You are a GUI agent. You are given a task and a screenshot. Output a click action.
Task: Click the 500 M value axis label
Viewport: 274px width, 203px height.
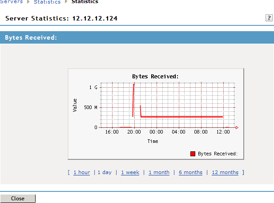pyautogui.click(x=91, y=107)
